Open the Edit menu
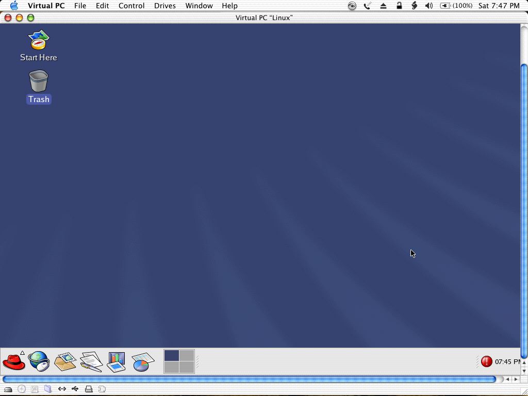The width and height of the screenshot is (528, 396). 102,6
